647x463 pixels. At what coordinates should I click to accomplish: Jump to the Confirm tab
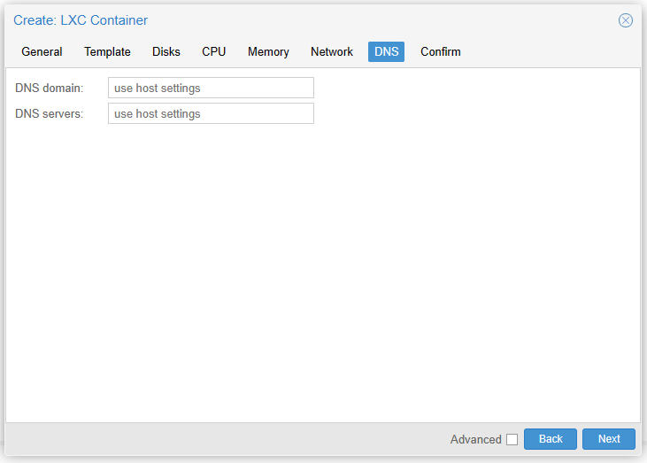pyautogui.click(x=440, y=52)
